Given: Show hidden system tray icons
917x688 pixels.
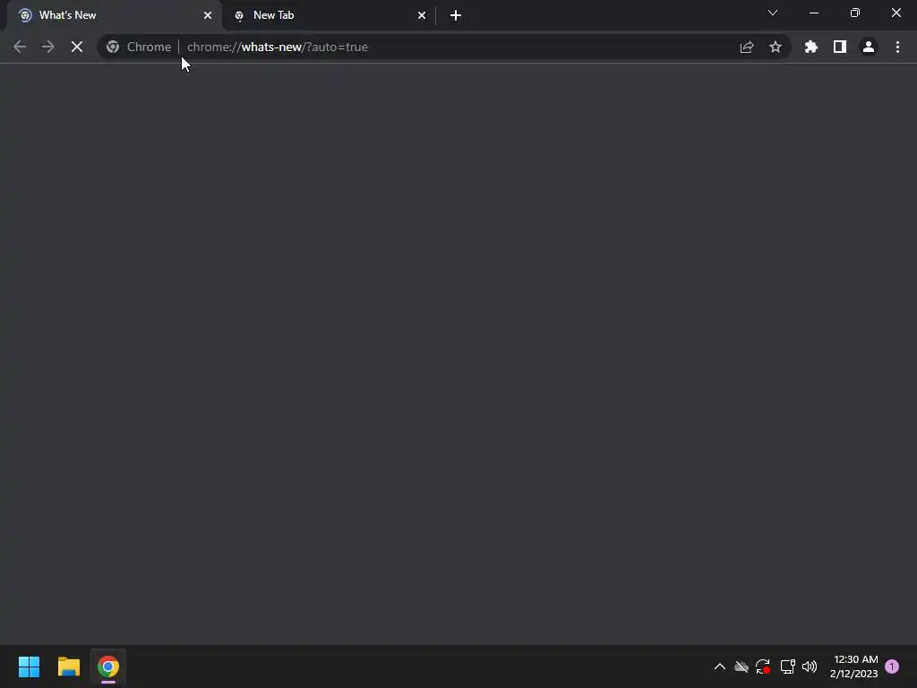Looking at the screenshot, I should coord(720,666).
